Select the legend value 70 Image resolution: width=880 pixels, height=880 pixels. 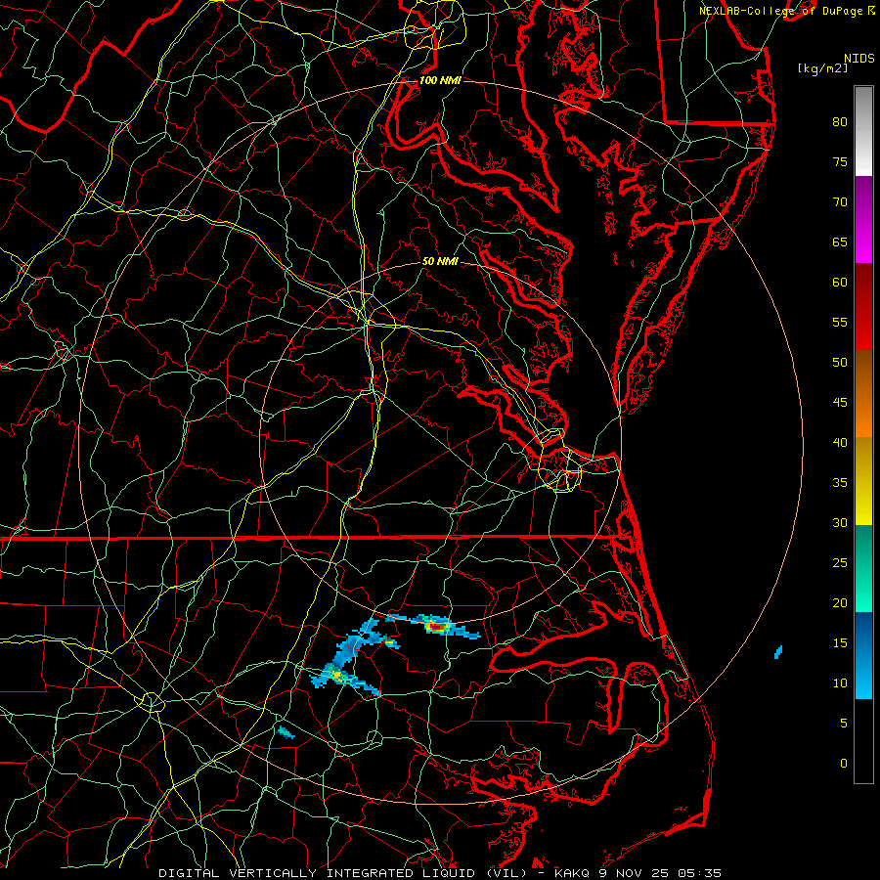pos(840,202)
